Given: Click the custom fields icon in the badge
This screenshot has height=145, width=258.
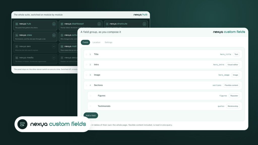Looking at the screenshot, I should (x=22, y=124).
